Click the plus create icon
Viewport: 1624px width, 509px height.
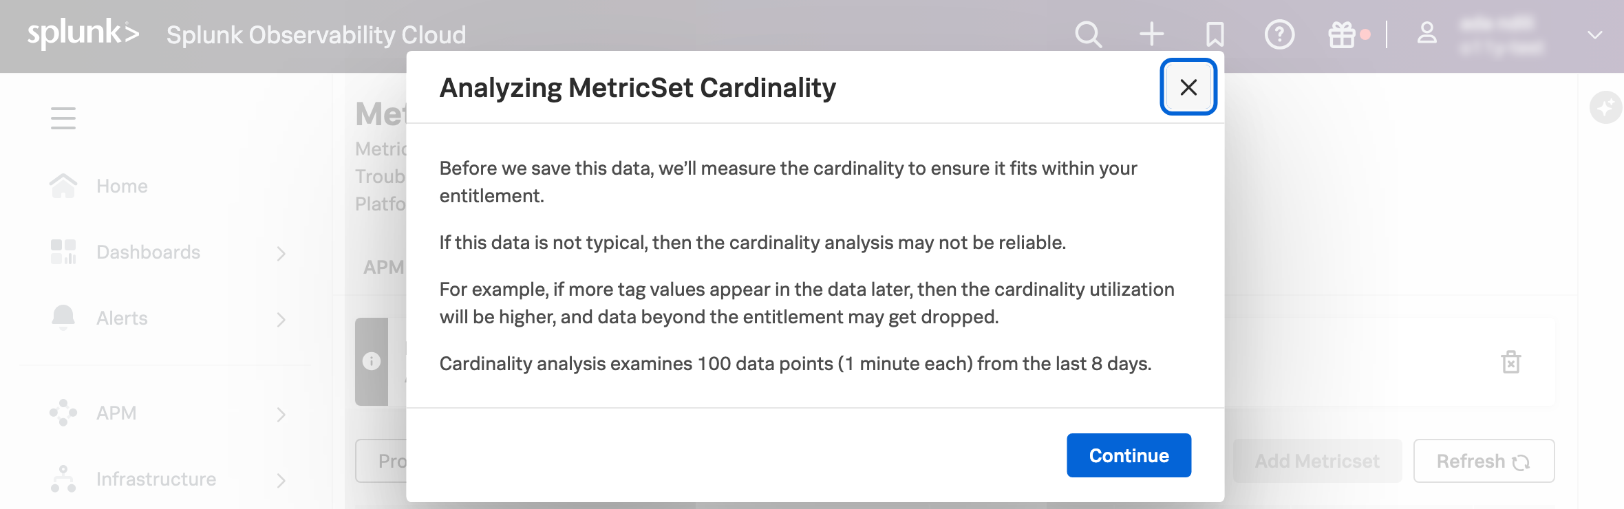click(1151, 34)
